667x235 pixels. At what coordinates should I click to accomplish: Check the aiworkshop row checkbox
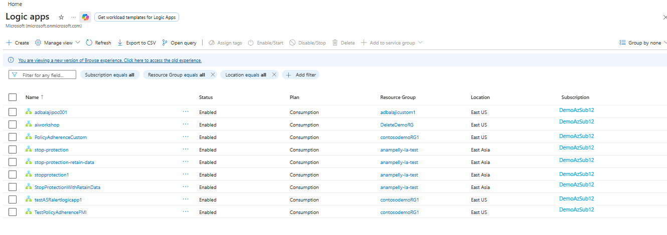coord(13,124)
